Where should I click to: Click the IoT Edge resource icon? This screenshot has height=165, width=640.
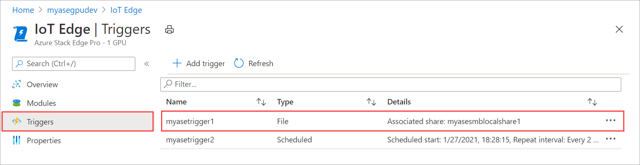pos(20,34)
